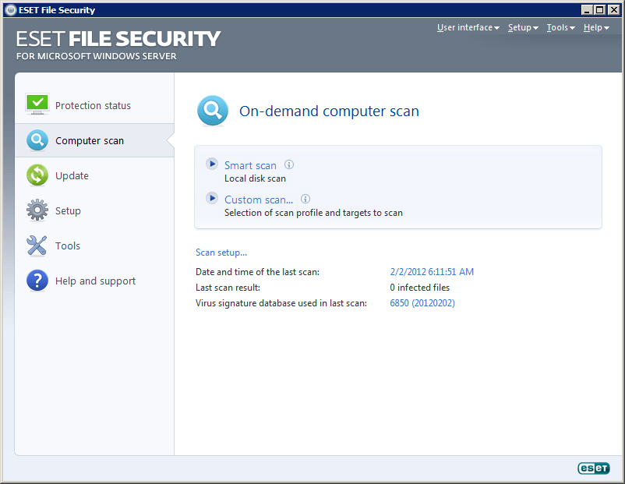Minimize the ESET File Security window
625x484 pixels.
click(x=586, y=10)
